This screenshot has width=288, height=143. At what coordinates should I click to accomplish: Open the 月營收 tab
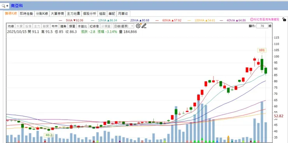point(123,14)
